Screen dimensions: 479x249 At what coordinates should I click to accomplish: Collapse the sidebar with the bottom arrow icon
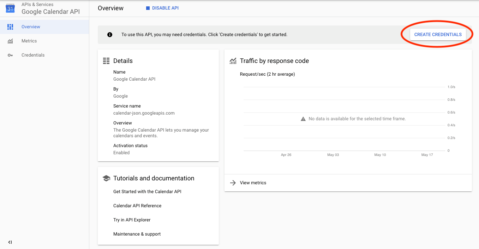(10, 242)
